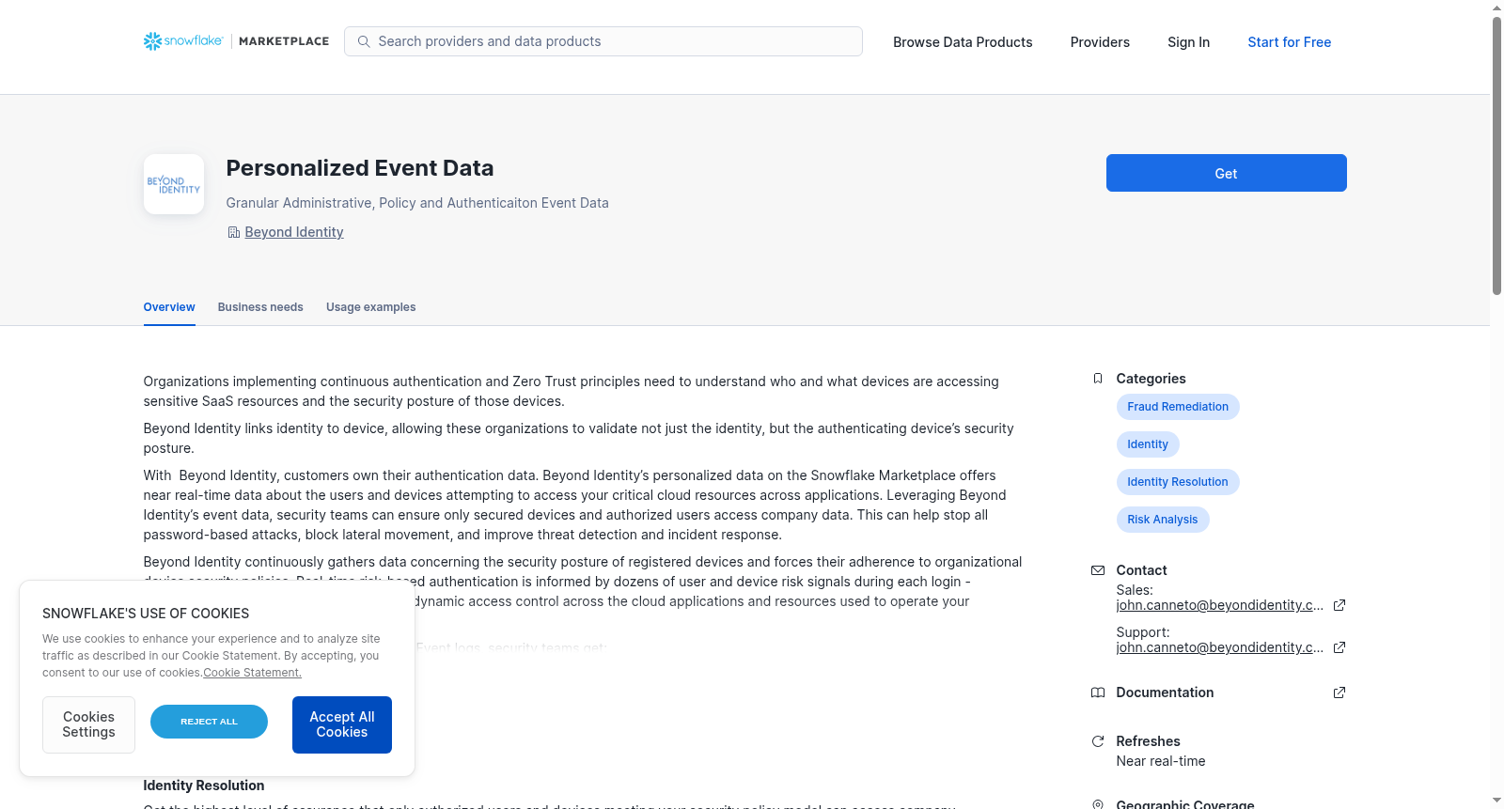The height and width of the screenshot is (809, 1504).
Task: Click the Marketplace label in header
Action: [284, 41]
